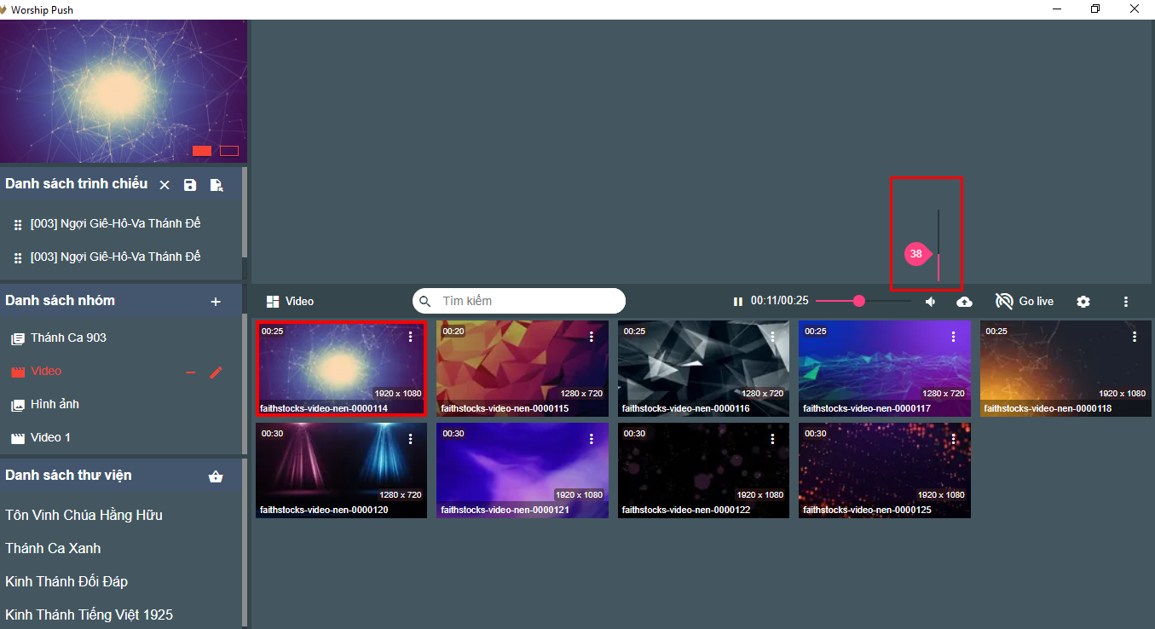Toggle the filled red screen indicator in preview
This screenshot has width=1155, height=629.
(202, 151)
